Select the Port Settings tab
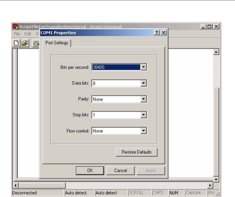The width and height of the screenshot is (235, 197). coord(57,43)
